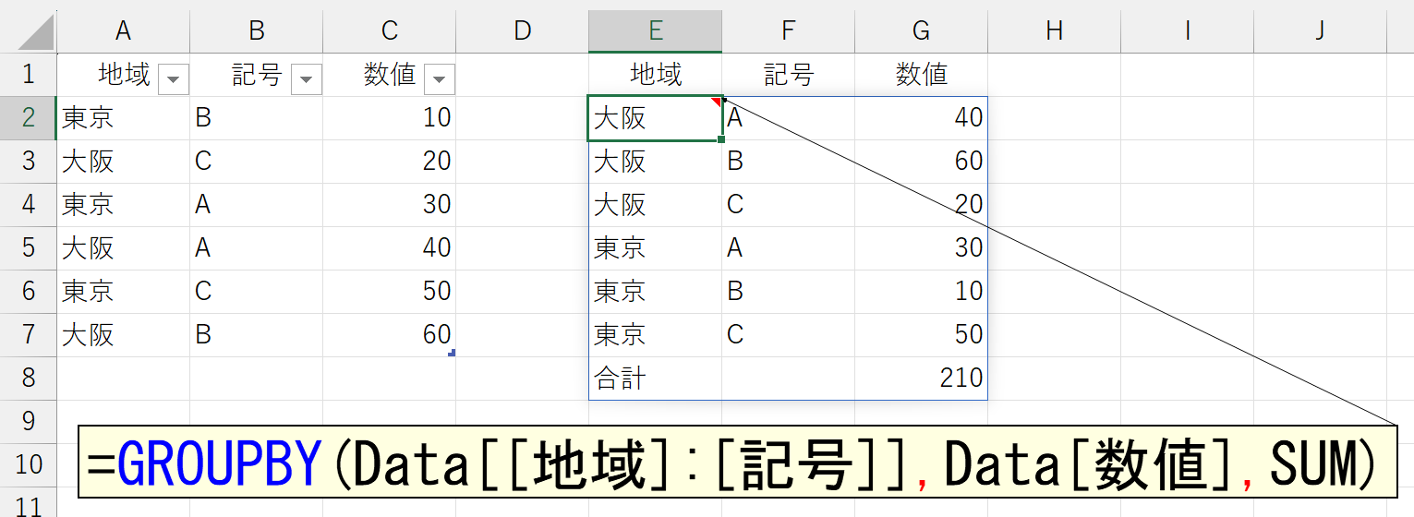1414x517 pixels.
Task: Select row 9 header
Action: pyautogui.click(x=28, y=422)
